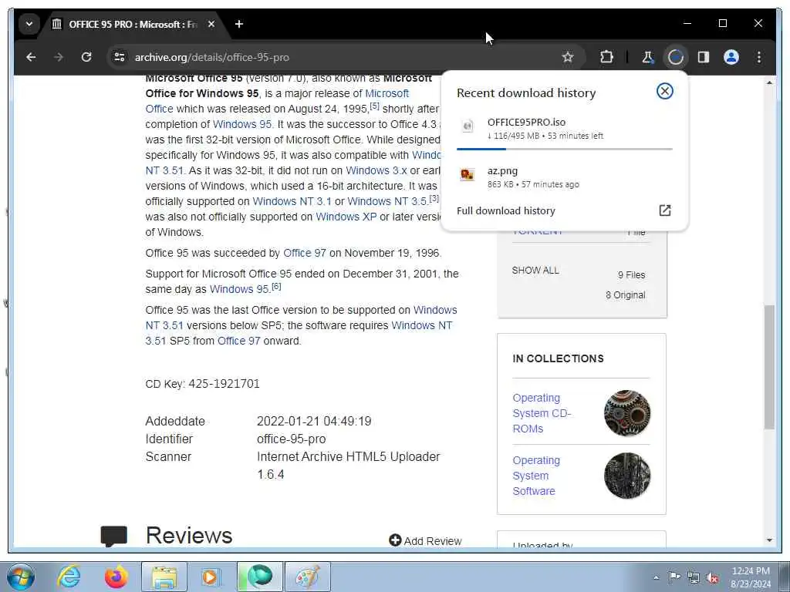Click the page vertical scrollbar thumb

tap(769, 366)
